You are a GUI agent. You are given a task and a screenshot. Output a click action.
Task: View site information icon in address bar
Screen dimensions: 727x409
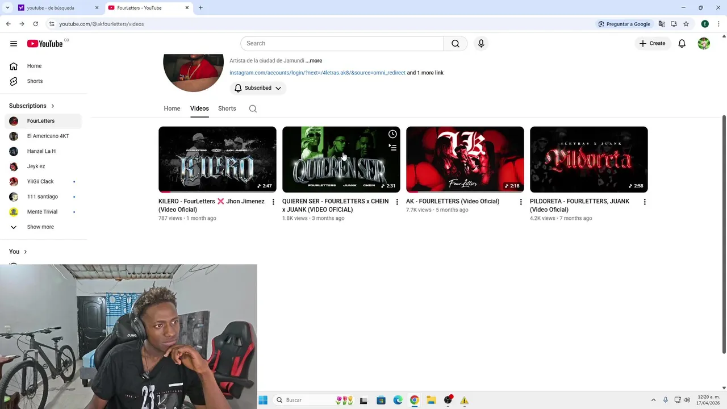pos(51,24)
